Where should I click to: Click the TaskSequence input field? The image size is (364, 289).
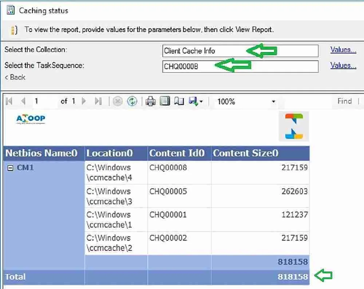[x=240, y=67]
